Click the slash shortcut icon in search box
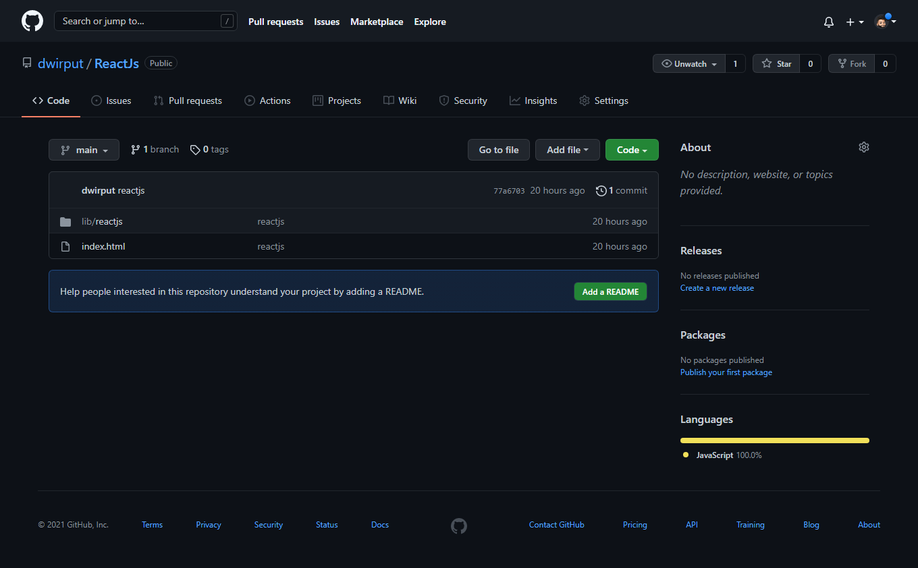Image resolution: width=918 pixels, height=568 pixels. pyautogui.click(x=227, y=21)
